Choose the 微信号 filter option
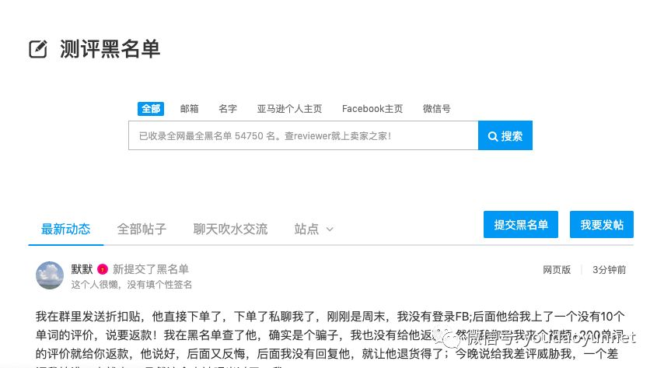 pyautogui.click(x=437, y=109)
